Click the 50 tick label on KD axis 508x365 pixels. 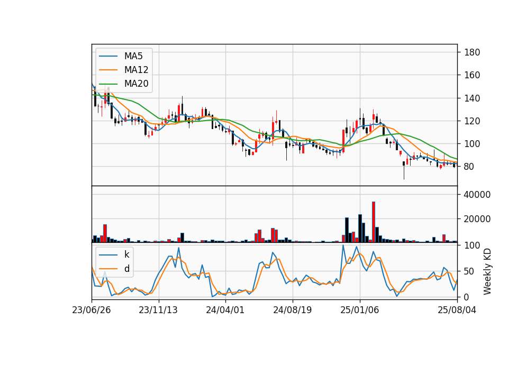pyautogui.click(x=469, y=271)
